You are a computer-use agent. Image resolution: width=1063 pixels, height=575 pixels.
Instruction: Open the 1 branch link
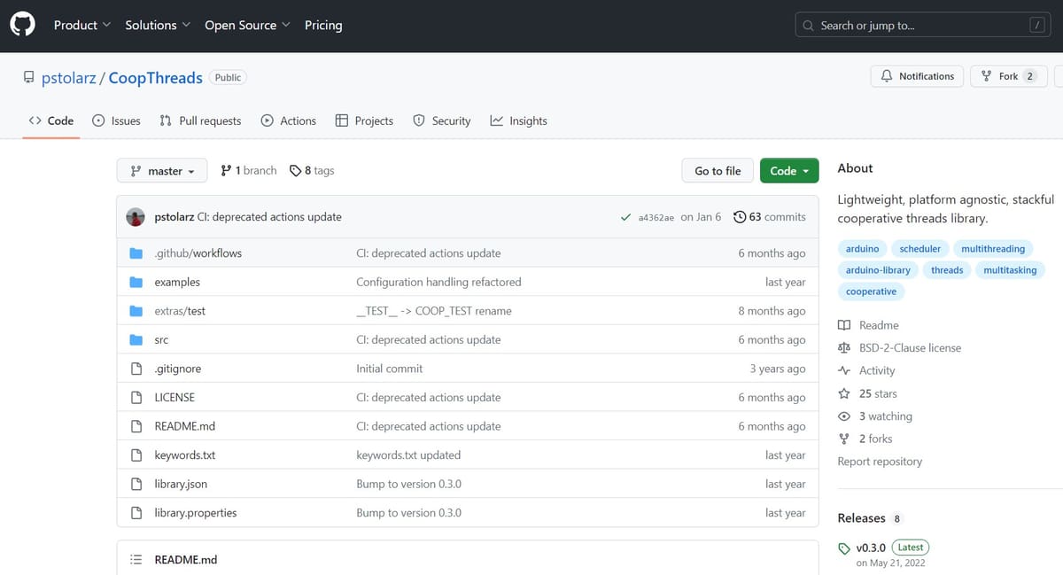(x=249, y=170)
